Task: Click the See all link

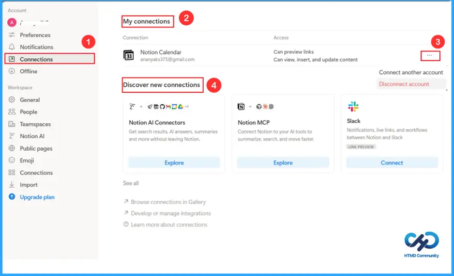Action: point(131,183)
